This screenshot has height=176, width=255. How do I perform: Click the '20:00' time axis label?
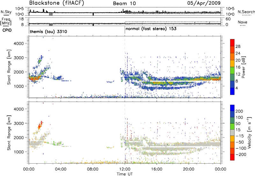pos(189,169)
